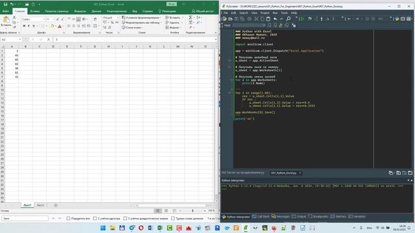The height and width of the screenshot is (233, 415).
Task: Click the Cut scissors icon in PyScripter toolbar
Action: [x=256, y=19]
